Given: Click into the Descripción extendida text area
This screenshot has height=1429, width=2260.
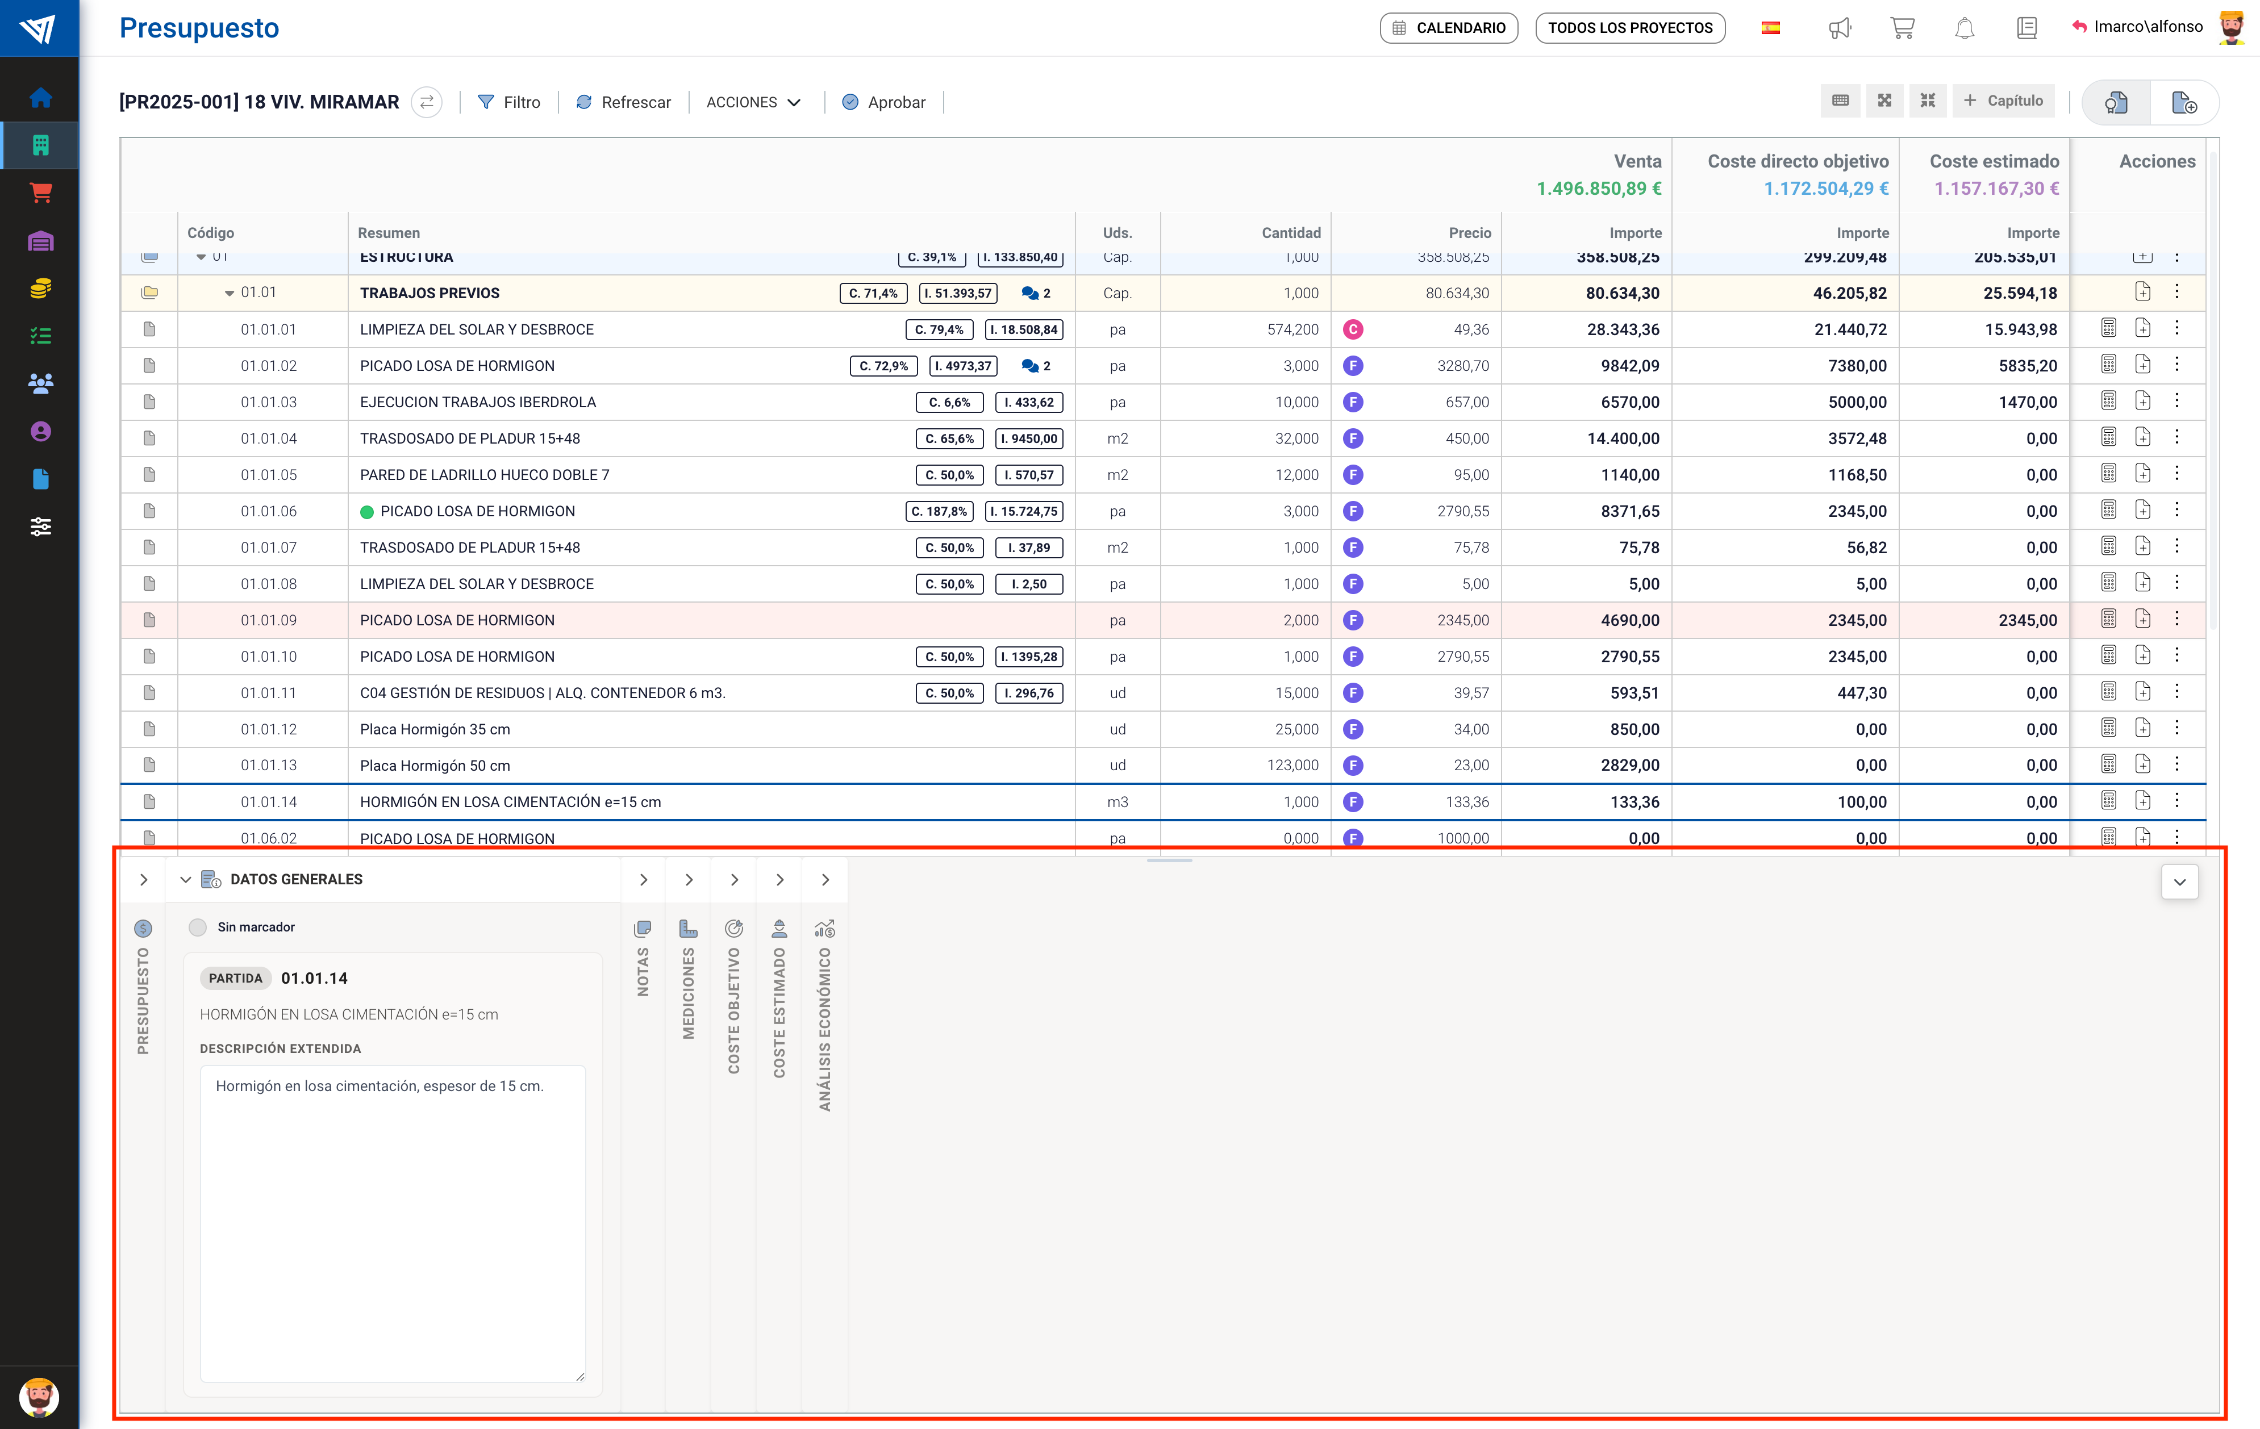Looking at the screenshot, I should 393,1220.
